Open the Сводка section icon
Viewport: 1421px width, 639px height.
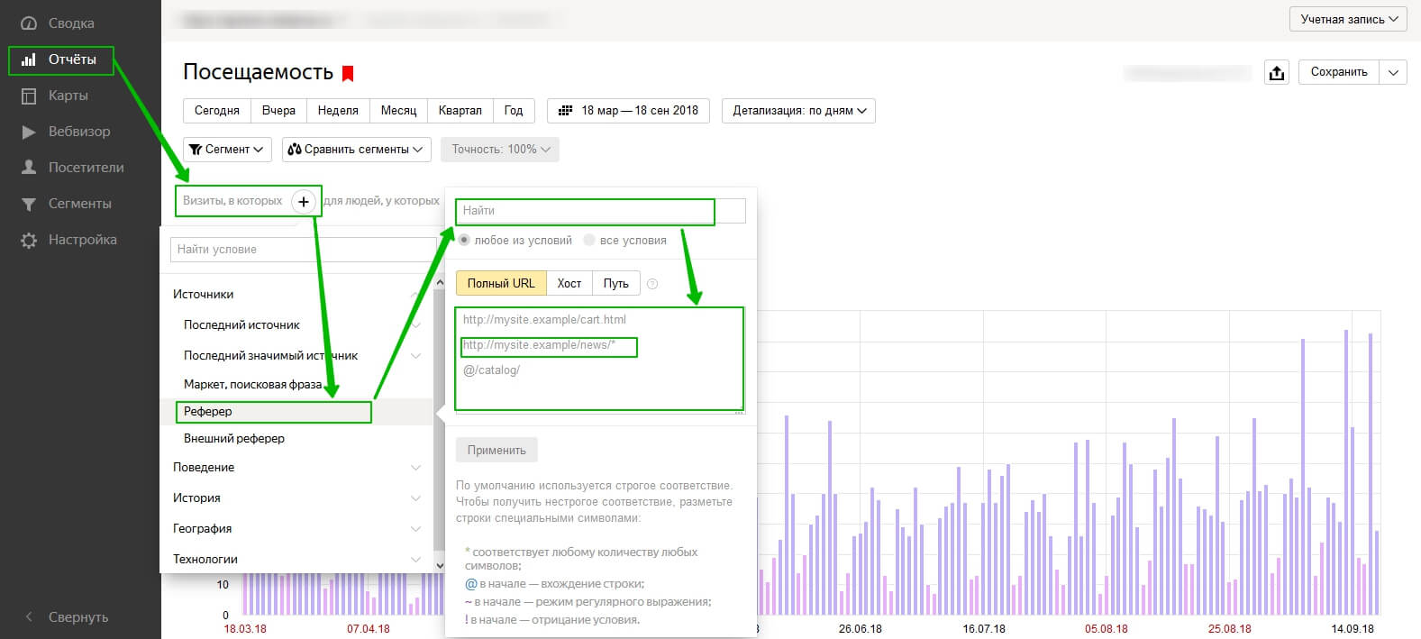[x=29, y=23]
